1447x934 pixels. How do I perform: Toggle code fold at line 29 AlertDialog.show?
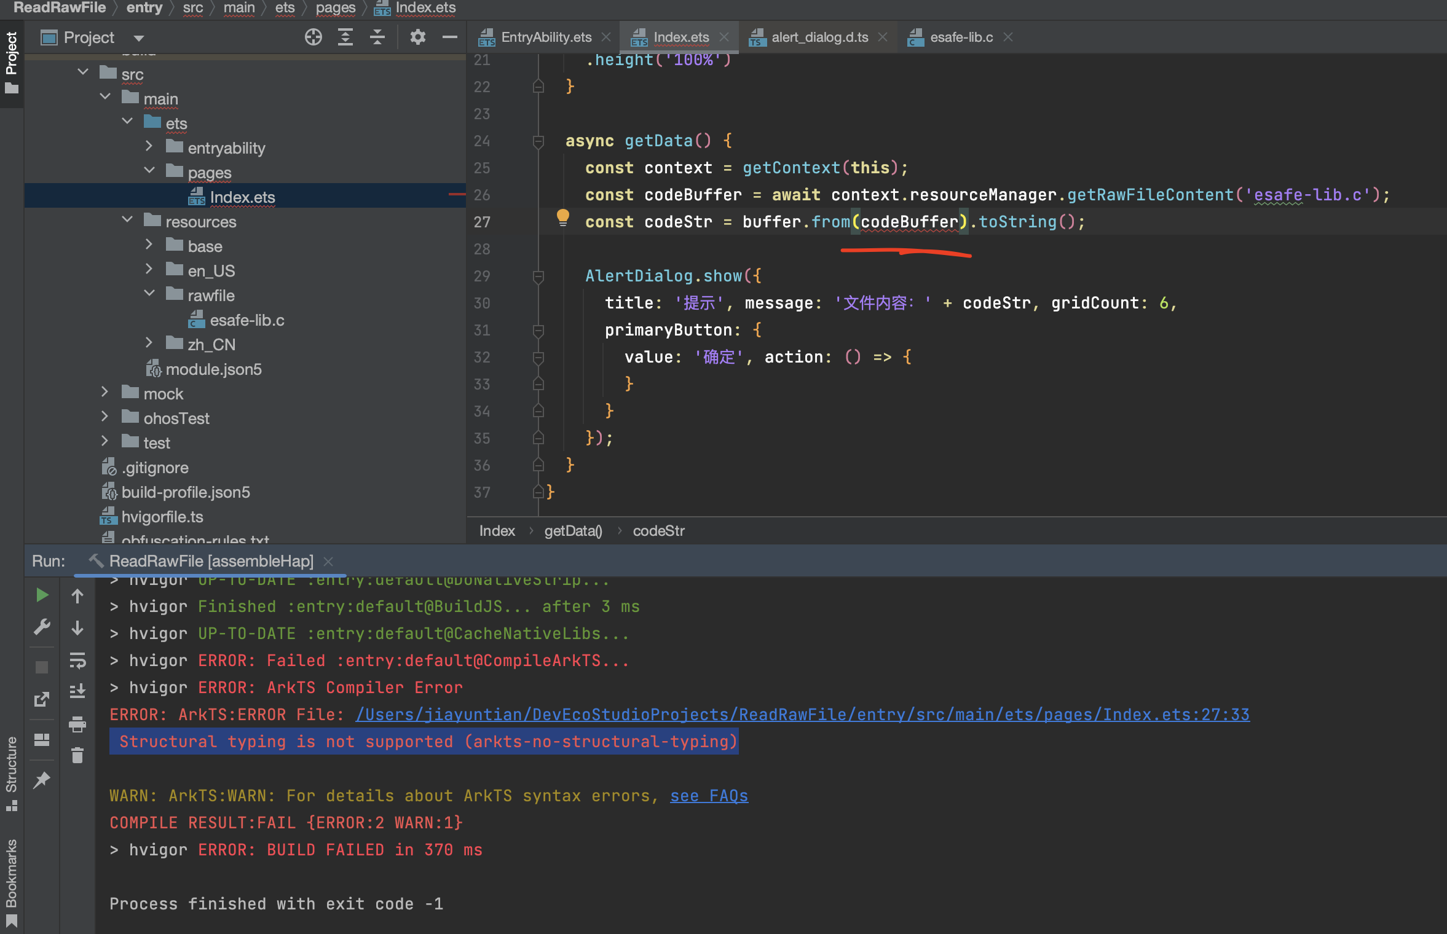(538, 277)
